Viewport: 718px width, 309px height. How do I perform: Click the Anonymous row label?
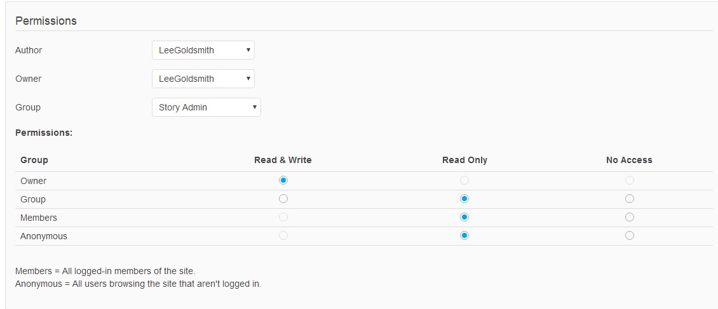44,236
